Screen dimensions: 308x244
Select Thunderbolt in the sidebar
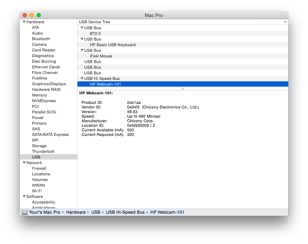(43, 151)
